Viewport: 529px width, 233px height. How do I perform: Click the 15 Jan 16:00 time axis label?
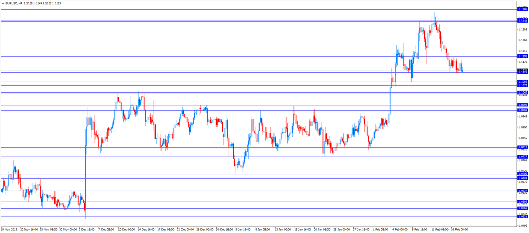(302, 230)
